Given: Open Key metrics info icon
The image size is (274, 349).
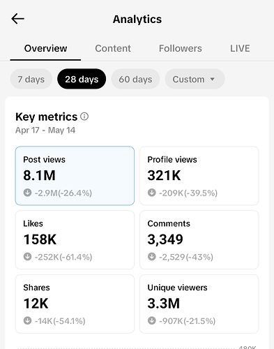Looking at the screenshot, I should (x=84, y=117).
